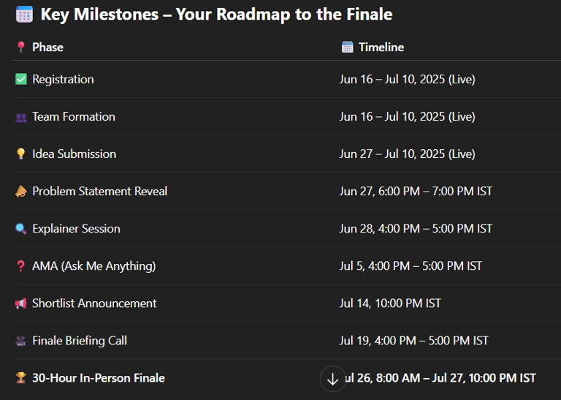
Task: Click the lightbulb icon beside Idea Submission
Action: [21, 154]
